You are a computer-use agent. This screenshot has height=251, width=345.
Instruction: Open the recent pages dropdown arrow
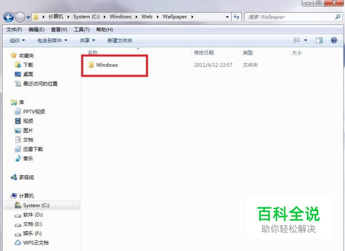tap(28, 17)
